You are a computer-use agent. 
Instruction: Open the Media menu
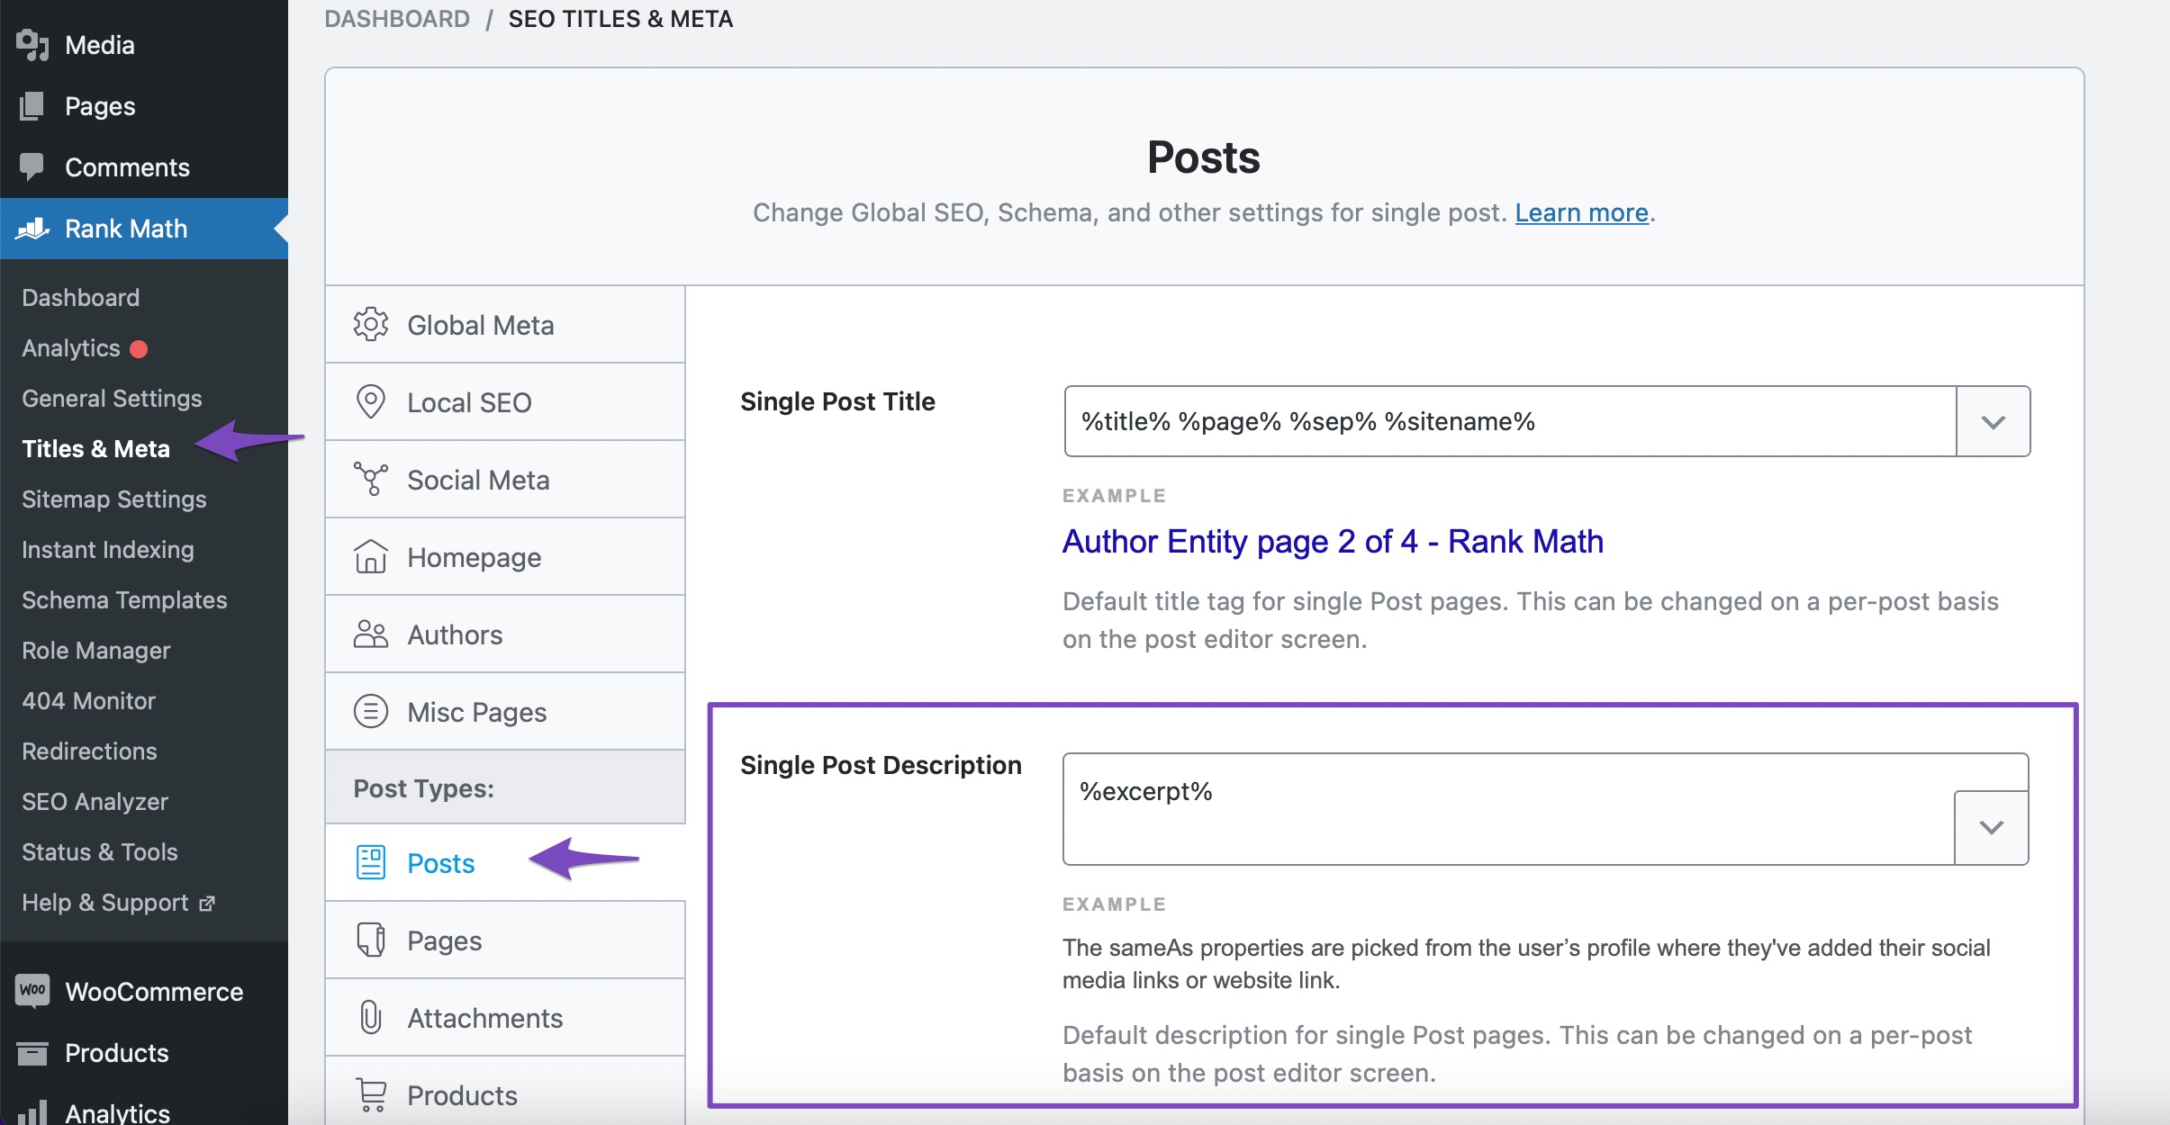(144, 45)
